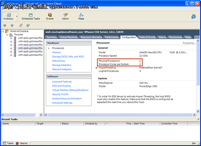The height and width of the screenshot is (146, 201).
Task: Select host vmh-esx1.uptimesoftw
Action: pos(30,38)
